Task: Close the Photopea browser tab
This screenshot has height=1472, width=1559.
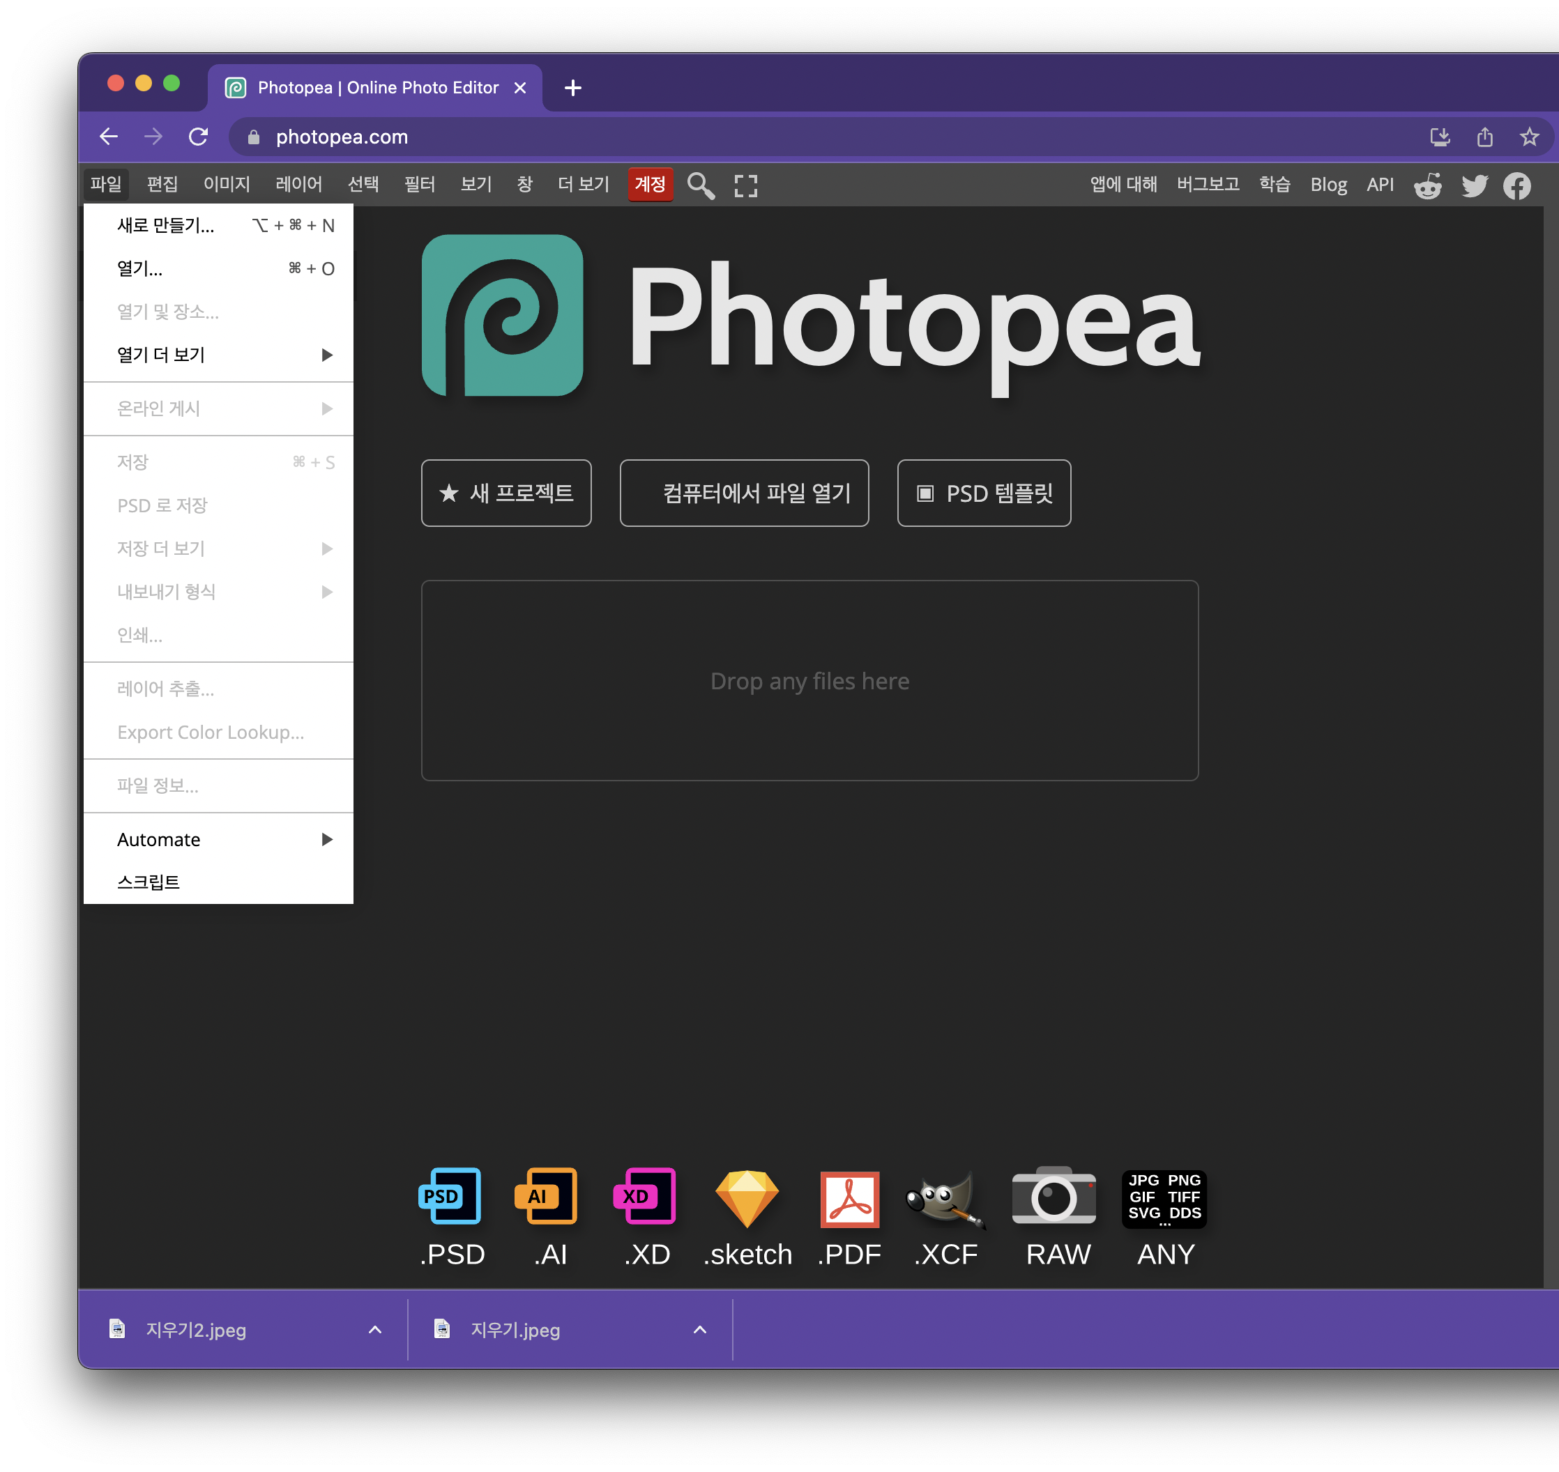Action: 519,88
